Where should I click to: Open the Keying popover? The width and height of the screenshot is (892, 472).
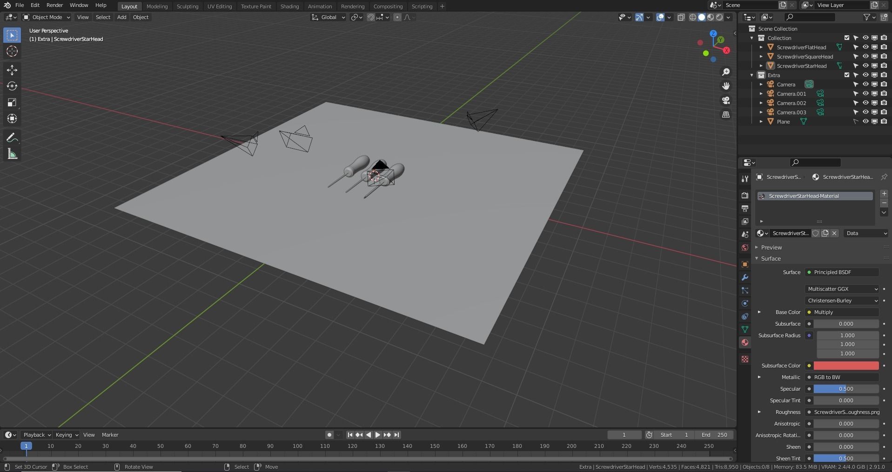[67, 435]
